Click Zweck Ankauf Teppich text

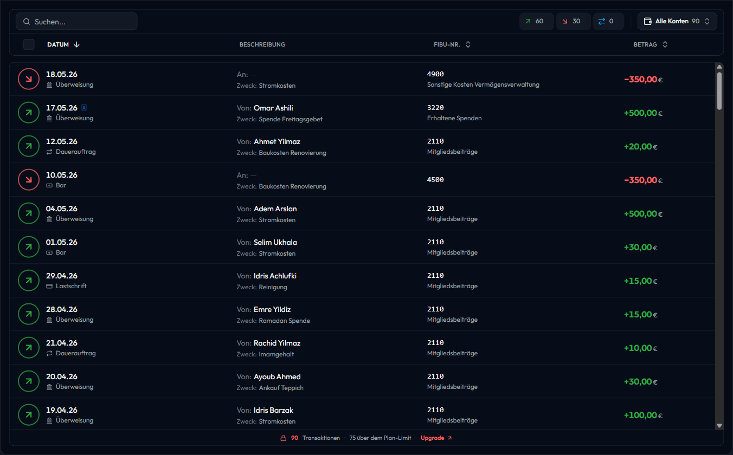click(x=270, y=388)
